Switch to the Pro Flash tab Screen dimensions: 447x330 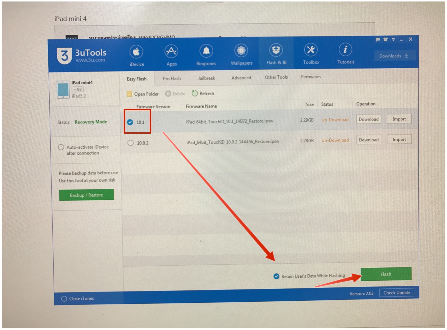click(x=172, y=79)
